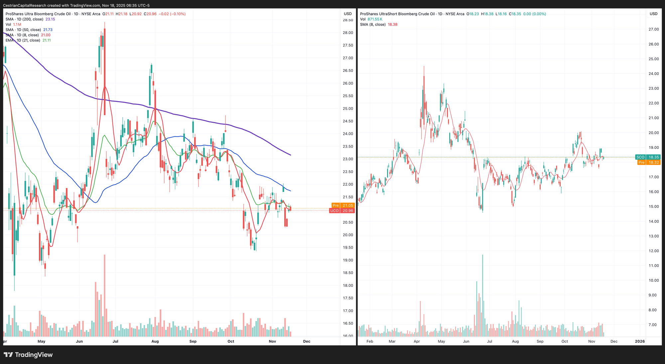Image resolution: width=665 pixels, height=364 pixels.
Task: Click USD currency label on right chart
Action: 653,14
